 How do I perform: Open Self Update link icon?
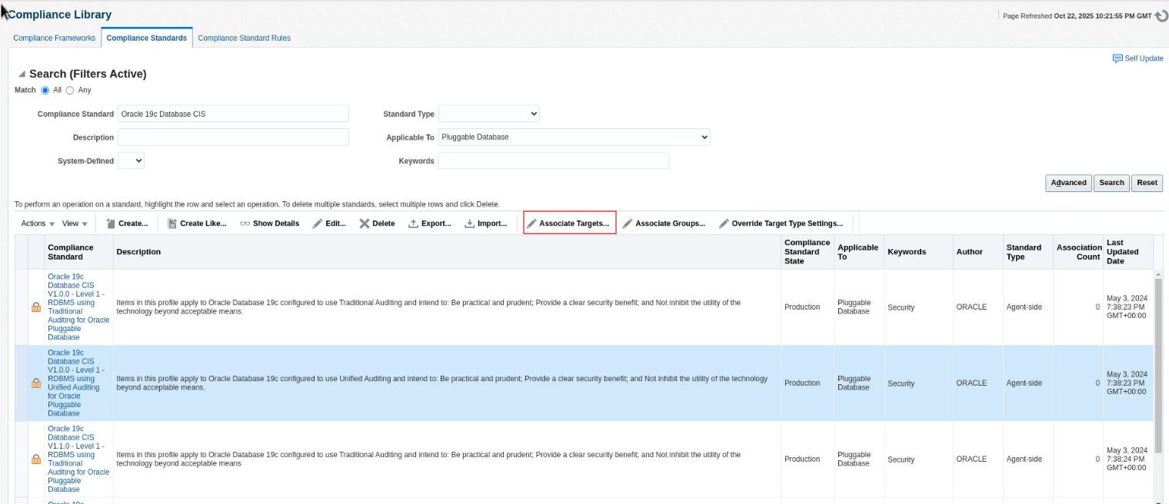pyautogui.click(x=1117, y=58)
